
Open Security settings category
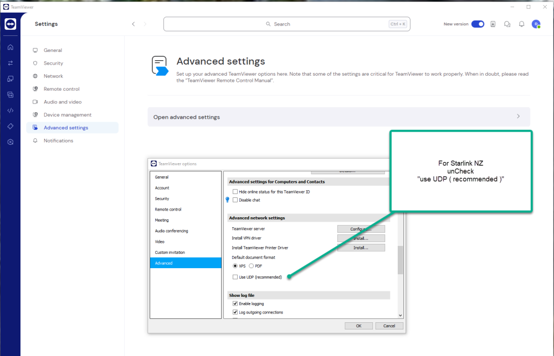coord(72,63)
